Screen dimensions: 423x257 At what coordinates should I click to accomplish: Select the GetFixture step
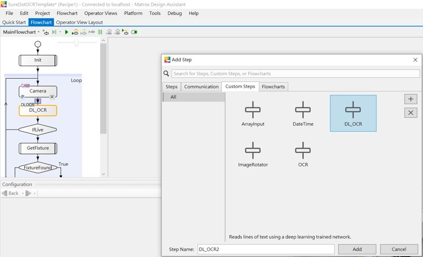[x=38, y=148]
